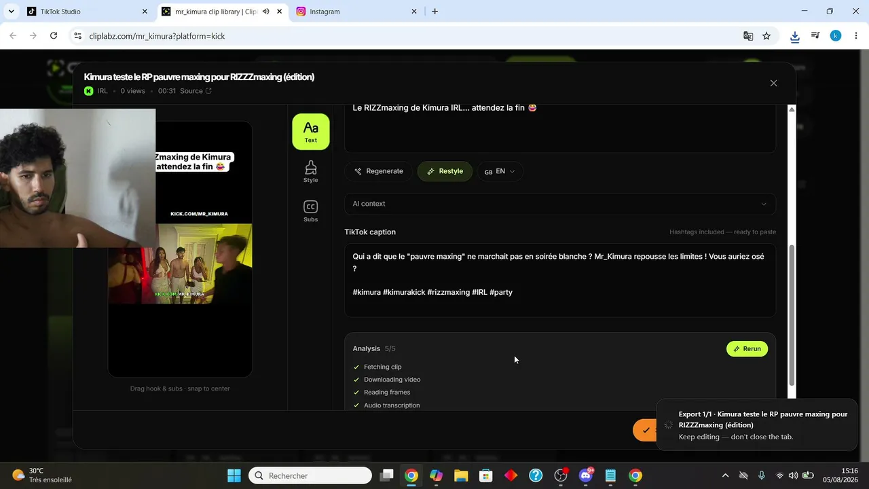The image size is (869, 489).
Task: Click the orange confirm button at dialog bottom
Action: click(x=645, y=430)
